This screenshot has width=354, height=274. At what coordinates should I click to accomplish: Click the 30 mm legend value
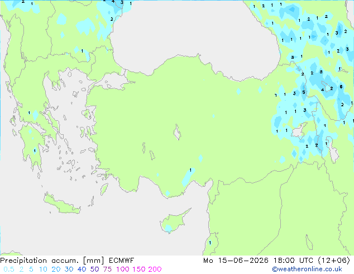click(x=69, y=270)
